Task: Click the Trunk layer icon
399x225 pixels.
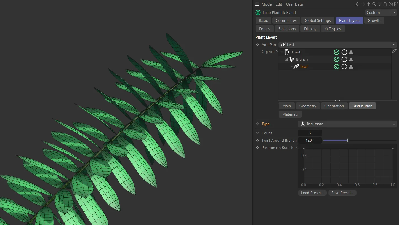Action: tap(287, 52)
